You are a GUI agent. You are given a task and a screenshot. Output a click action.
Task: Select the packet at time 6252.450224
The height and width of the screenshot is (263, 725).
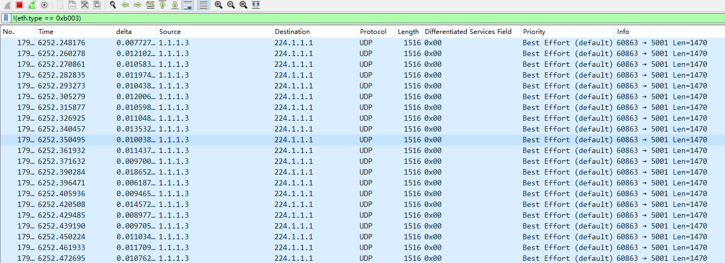362,237
